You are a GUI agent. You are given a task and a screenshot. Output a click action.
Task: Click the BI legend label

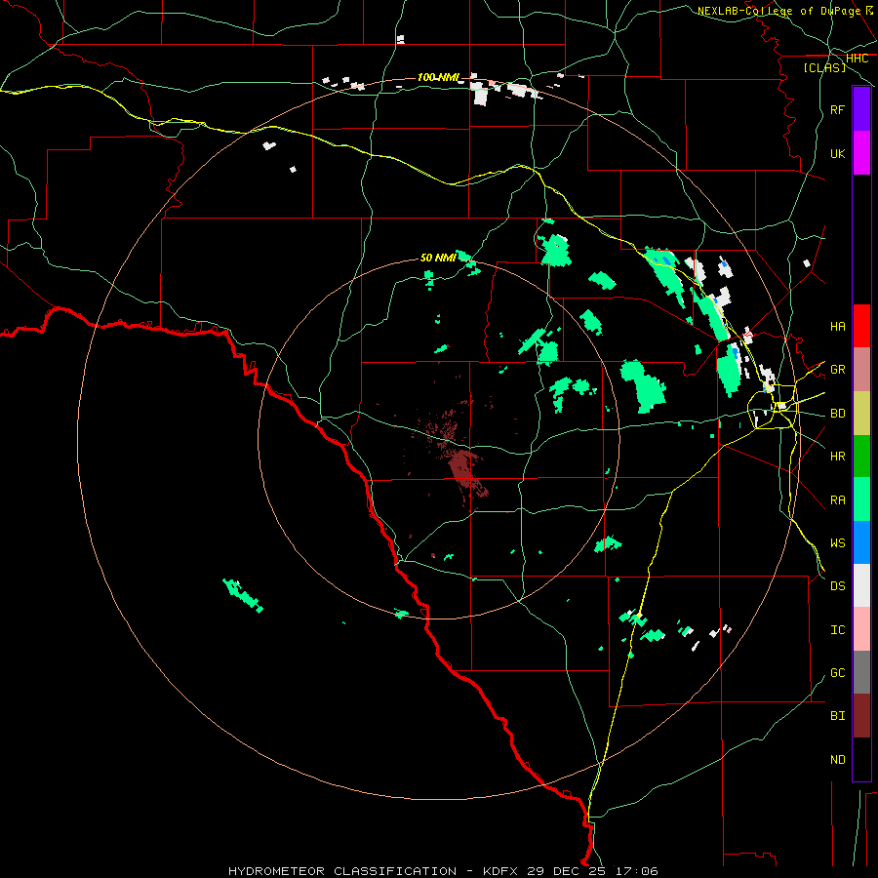(837, 716)
